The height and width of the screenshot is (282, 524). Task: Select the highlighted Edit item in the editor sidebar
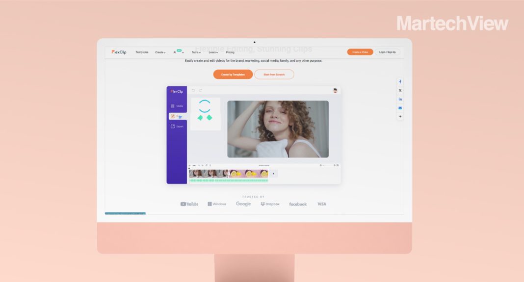tap(178, 116)
